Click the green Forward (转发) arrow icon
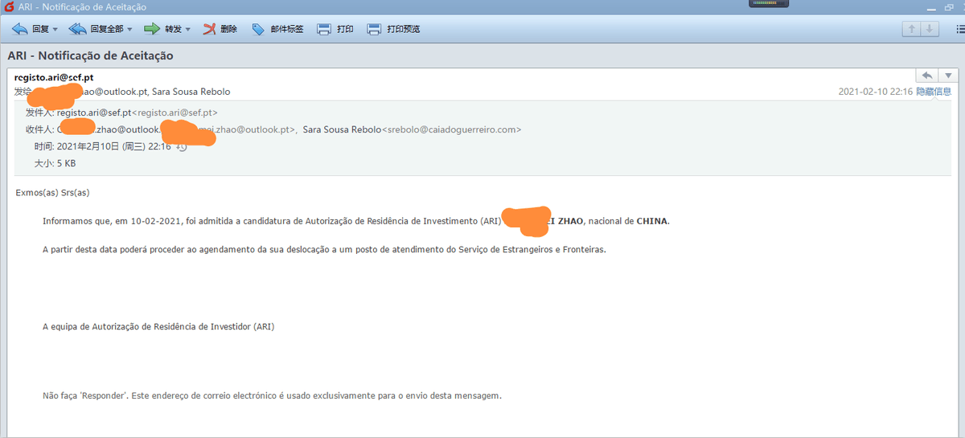Viewport: 965px width, 438px height. click(x=152, y=29)
